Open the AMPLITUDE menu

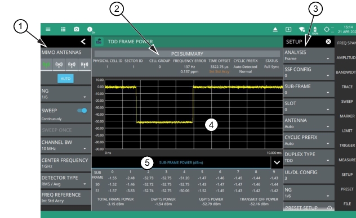346,58
